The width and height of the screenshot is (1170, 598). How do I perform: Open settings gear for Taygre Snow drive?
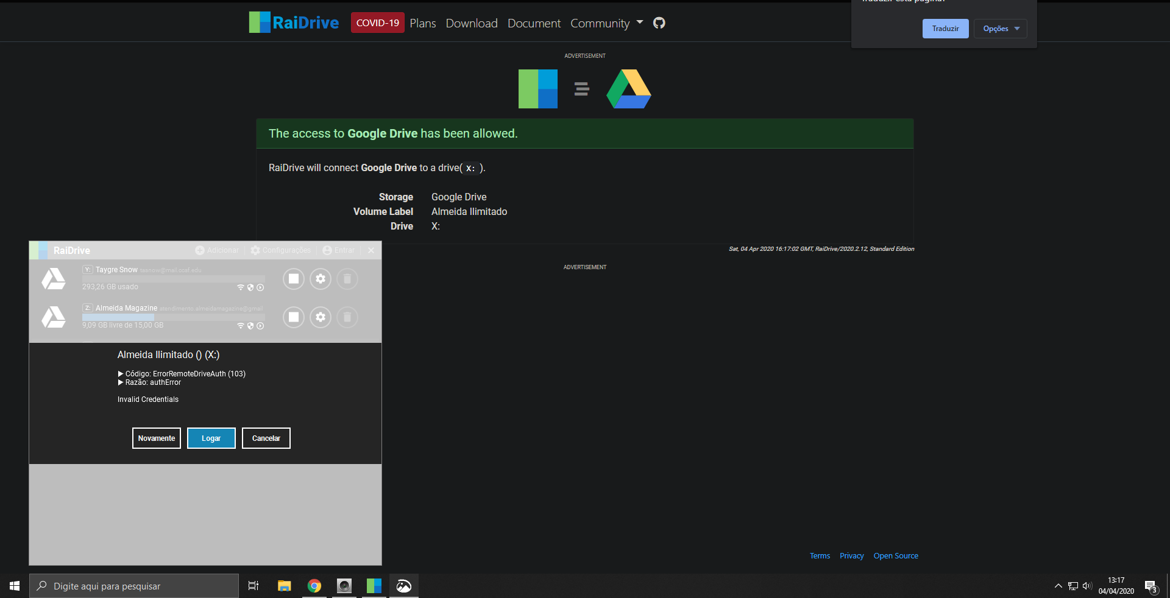click(x=321, y=279)
